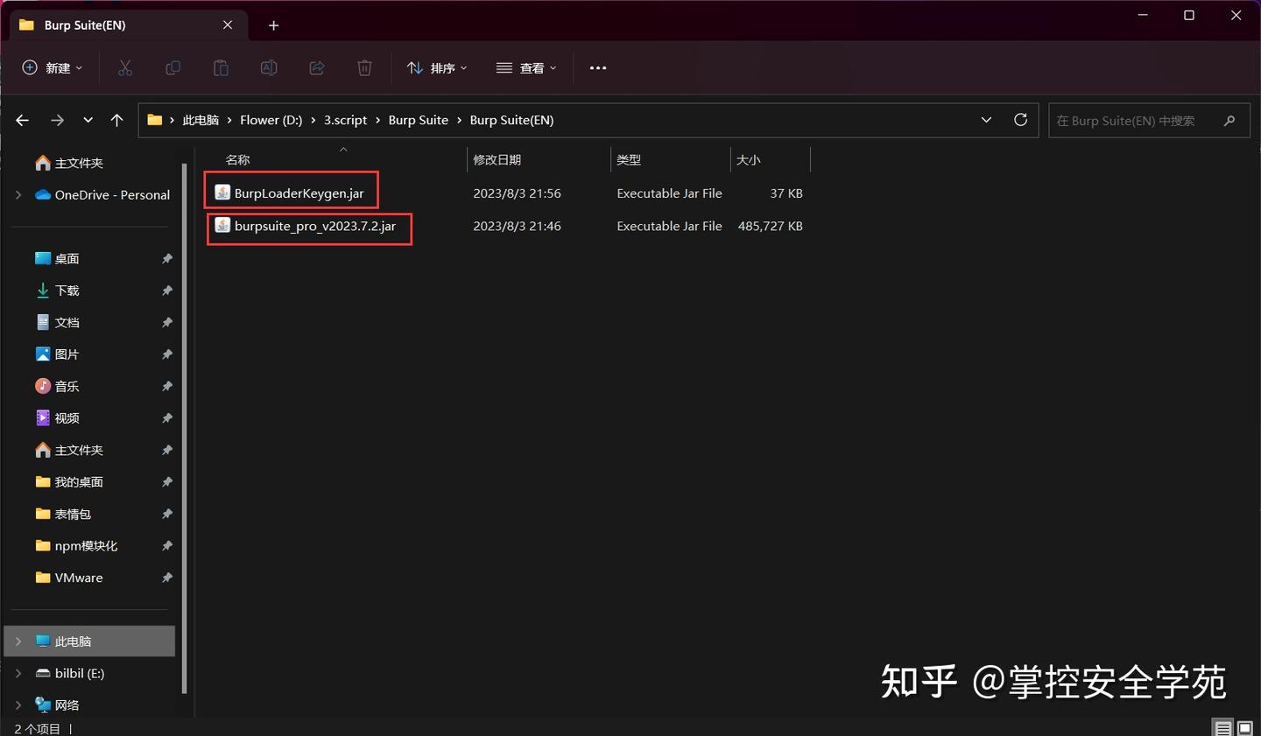
Task: Switch to details view icon in status bar
Action: pos(1223,728)
